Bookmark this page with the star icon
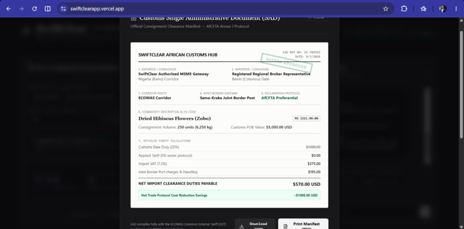The width and height of the screenshot is (464, 229). click(386, 9)
